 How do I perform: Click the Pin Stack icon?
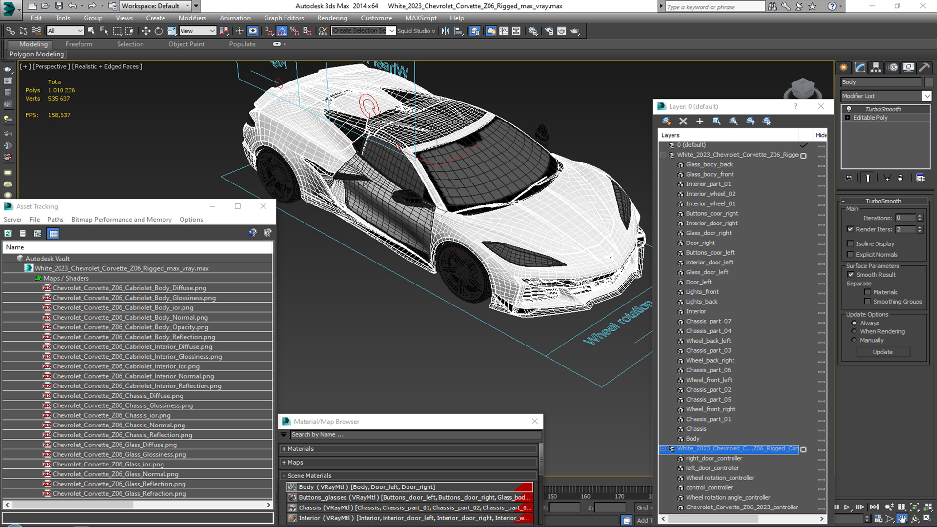coord(848,178)
